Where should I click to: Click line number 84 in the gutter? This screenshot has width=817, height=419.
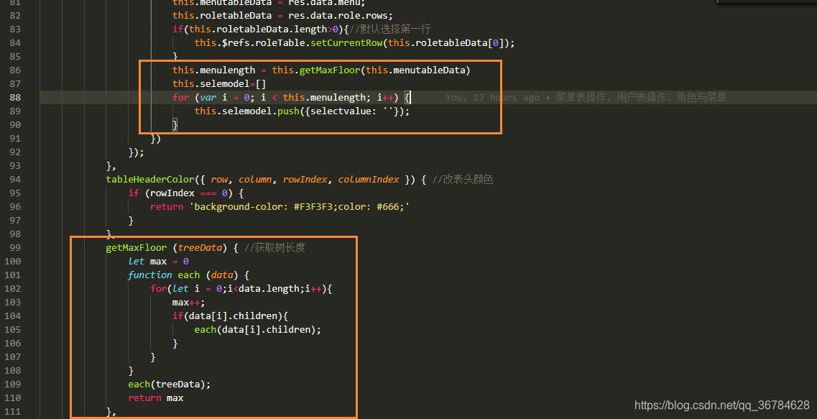pyautogui.click(x=16, y=42)
